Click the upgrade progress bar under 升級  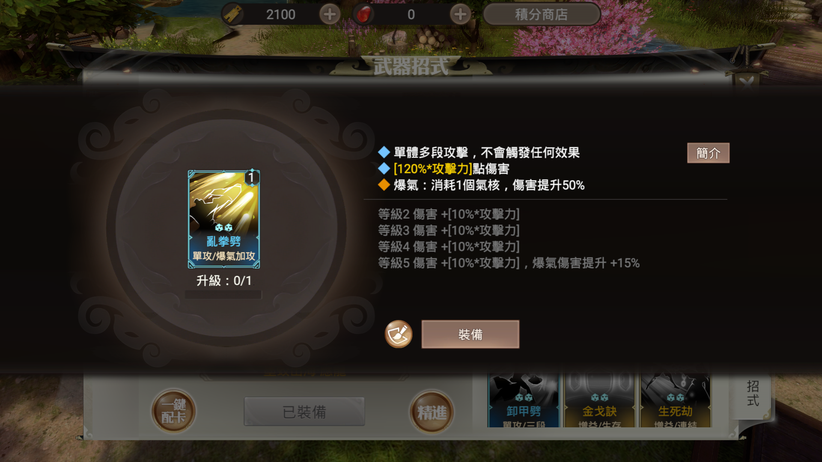tap(223, 295)
